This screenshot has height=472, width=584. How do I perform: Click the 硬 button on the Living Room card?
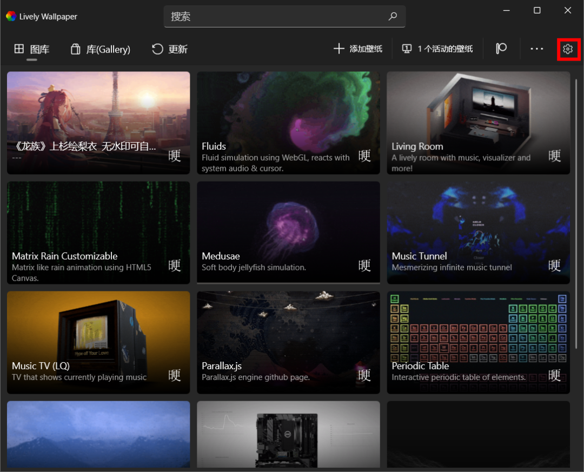(x=554, y=156)
